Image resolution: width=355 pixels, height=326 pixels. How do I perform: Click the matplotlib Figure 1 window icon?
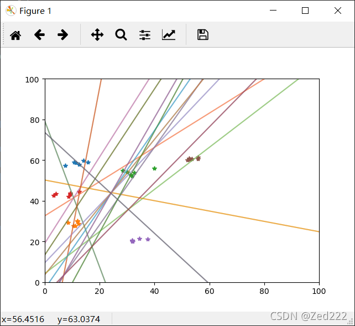pyautogui.click(x=11, y=11)
